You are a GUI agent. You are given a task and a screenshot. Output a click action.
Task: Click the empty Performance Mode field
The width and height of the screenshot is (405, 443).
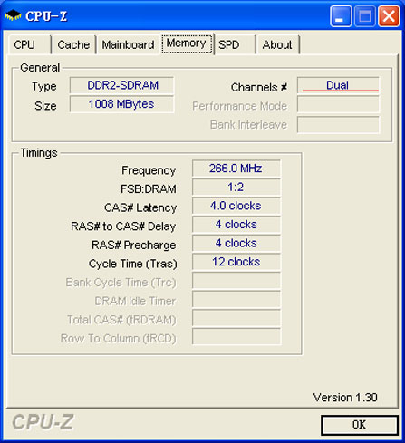(x=338, y=104)
